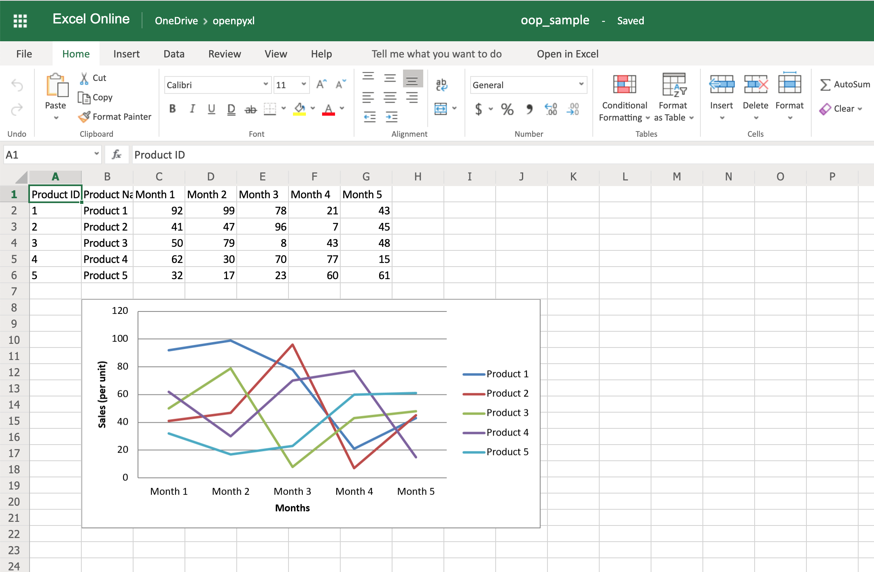Screen dimensions: 874x572
Task: Click the Increase Decimal icon
Action: [550, 109]
